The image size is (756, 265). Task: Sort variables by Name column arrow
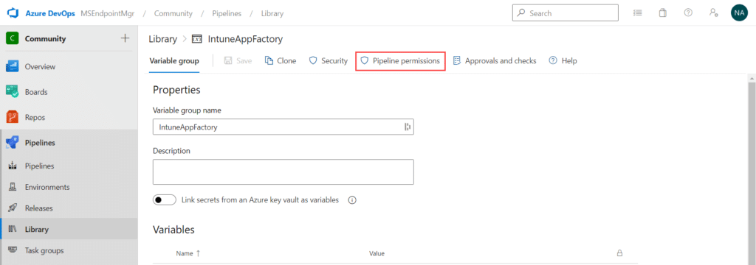198,253
